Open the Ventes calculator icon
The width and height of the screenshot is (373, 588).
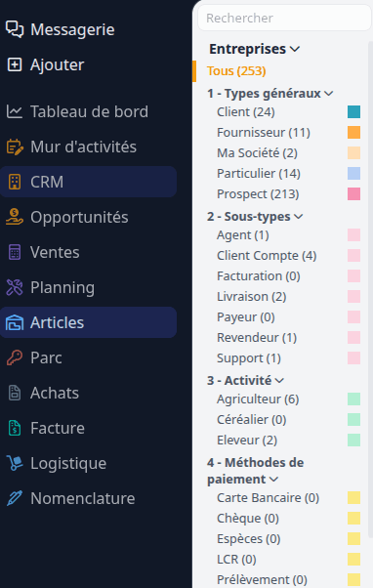[x=15, y=252]
